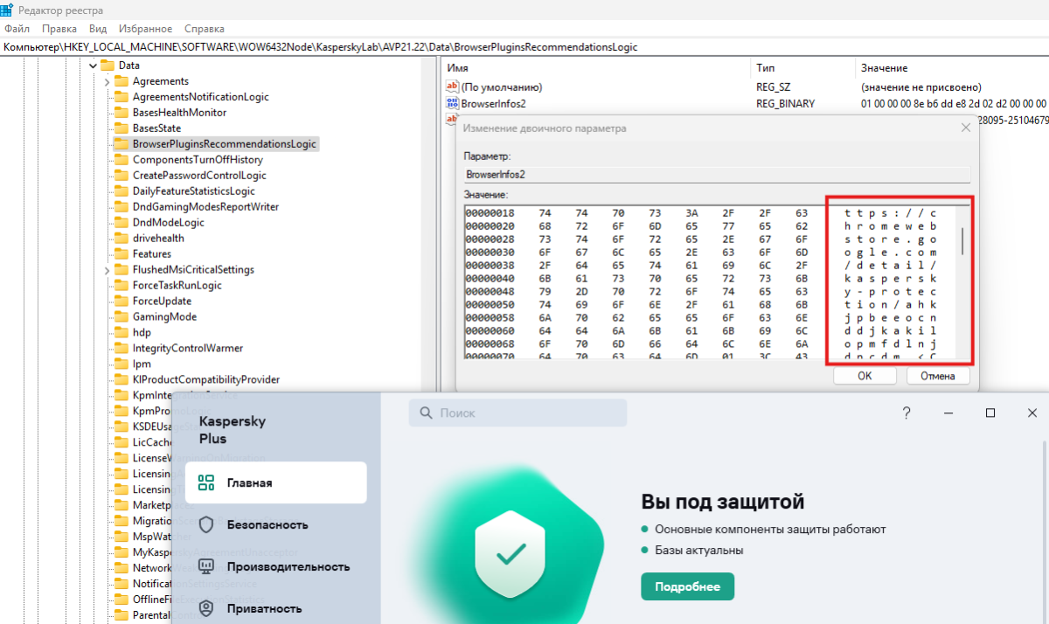The image size is (1049, 624).
Task: Select the ForceTaskRunLogic key
Action: (177, 286)
